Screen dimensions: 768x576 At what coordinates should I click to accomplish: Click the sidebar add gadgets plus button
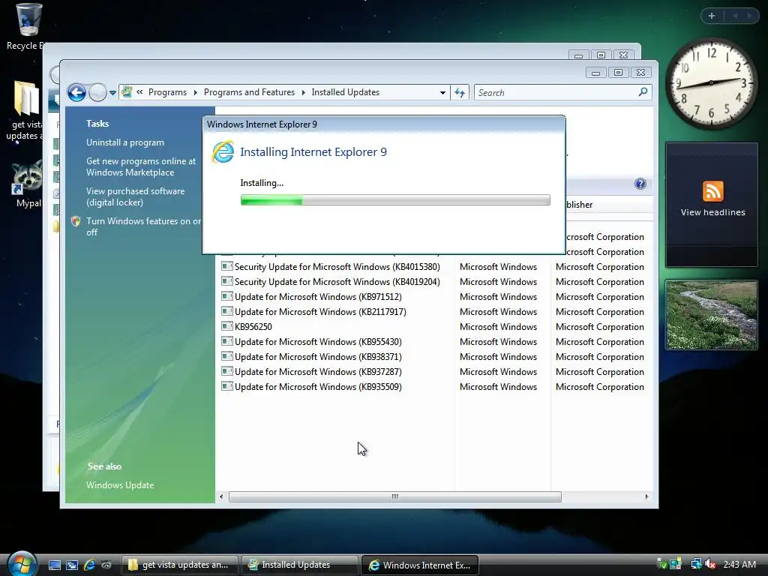pos(712,16)
